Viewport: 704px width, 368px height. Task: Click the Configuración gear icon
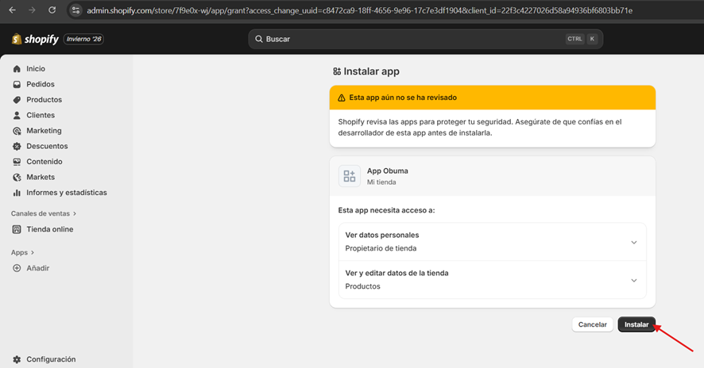pos(17,359)
